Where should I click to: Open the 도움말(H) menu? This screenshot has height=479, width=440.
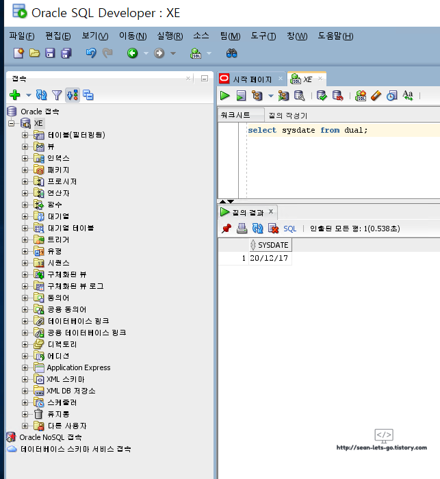pos(335,36)
